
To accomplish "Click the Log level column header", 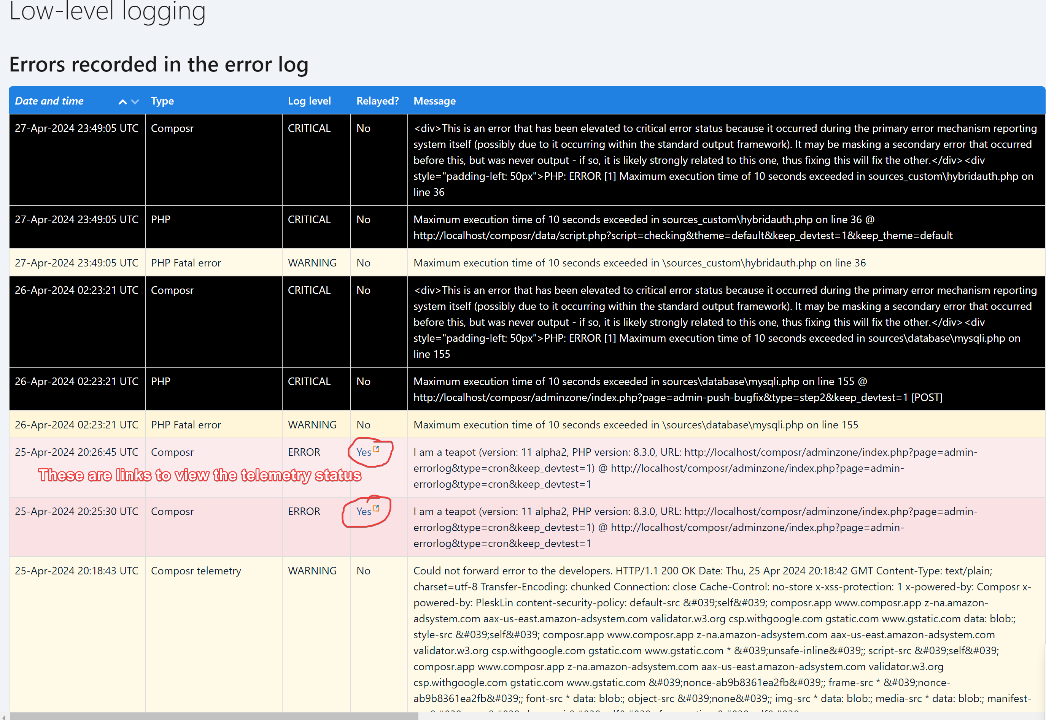I will pos(310,101).
